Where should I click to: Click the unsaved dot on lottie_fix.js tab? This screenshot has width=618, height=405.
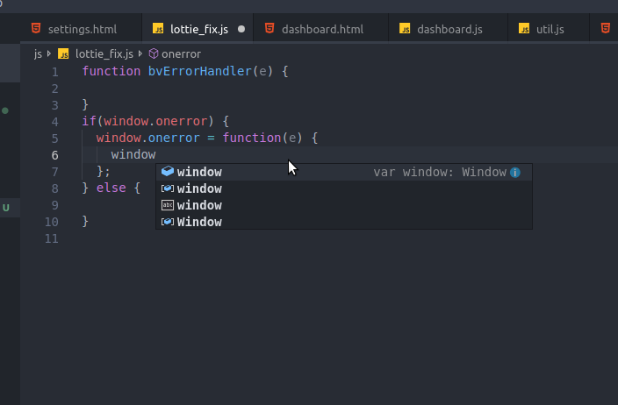pos(241,29)
